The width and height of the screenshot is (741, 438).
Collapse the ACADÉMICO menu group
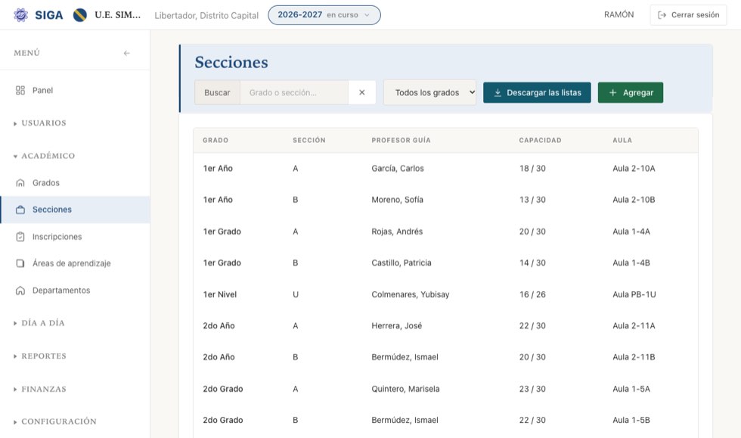(x=45, y=156)
